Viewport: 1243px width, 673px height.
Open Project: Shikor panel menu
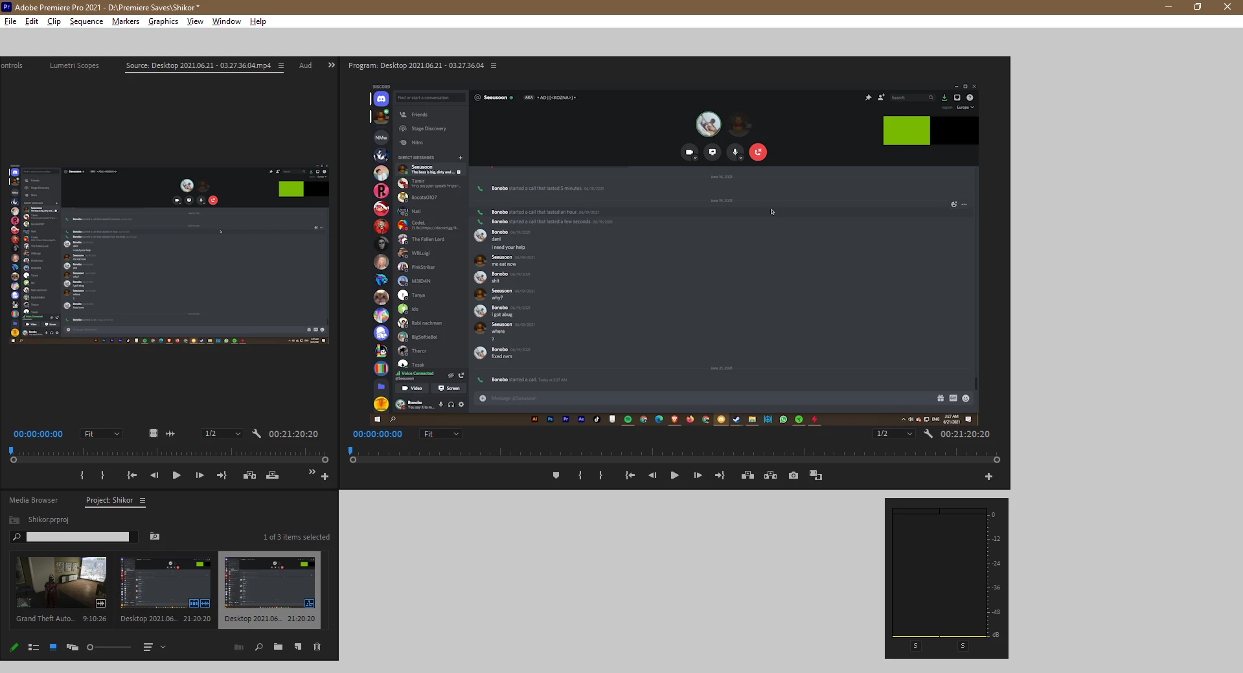143,500
